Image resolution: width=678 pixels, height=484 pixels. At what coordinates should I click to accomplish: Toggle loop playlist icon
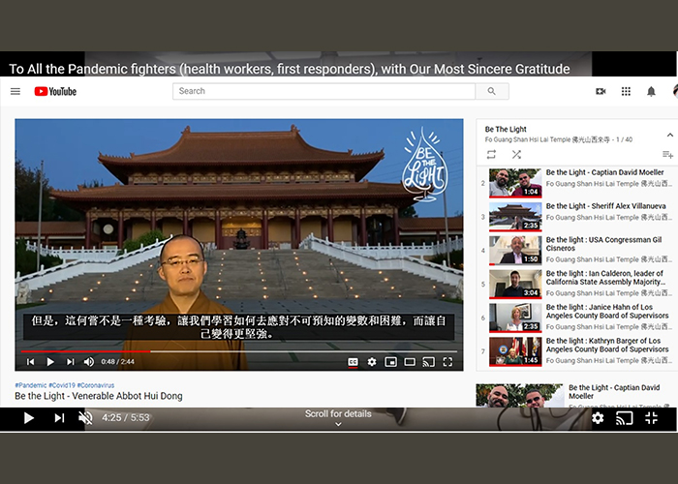pos(491,154)
